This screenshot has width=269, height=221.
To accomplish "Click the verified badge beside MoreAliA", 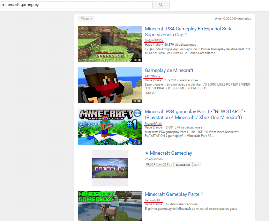I will [x=160, y=124].
